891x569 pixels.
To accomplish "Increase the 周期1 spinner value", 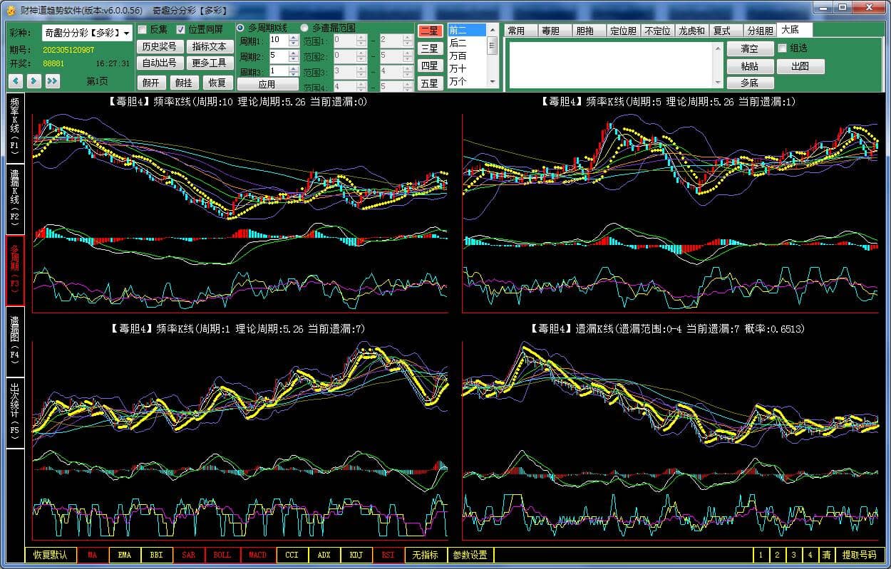I will coord(294,37).
